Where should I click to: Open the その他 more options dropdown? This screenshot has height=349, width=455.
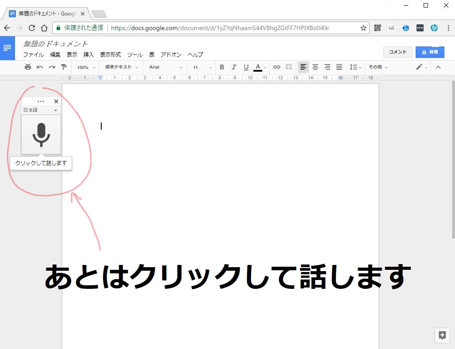tap(378, 67)
